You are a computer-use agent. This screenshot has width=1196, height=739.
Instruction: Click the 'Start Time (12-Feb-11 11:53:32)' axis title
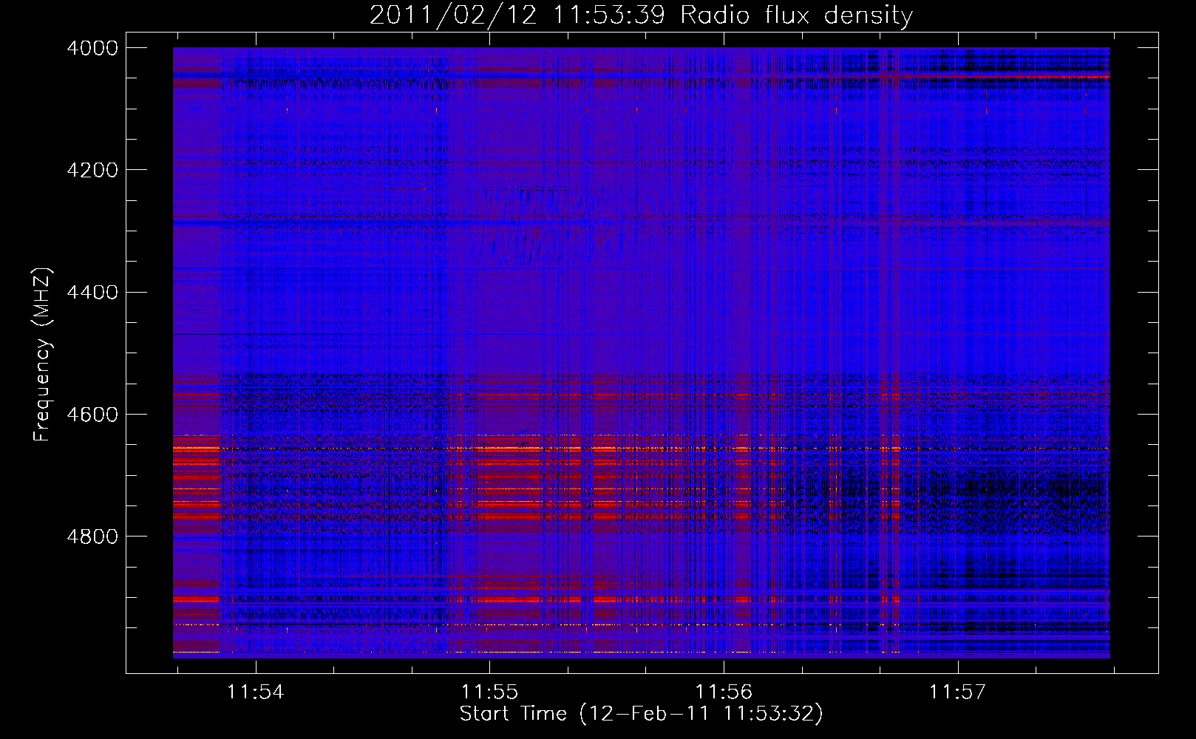(x=641, y=714)
